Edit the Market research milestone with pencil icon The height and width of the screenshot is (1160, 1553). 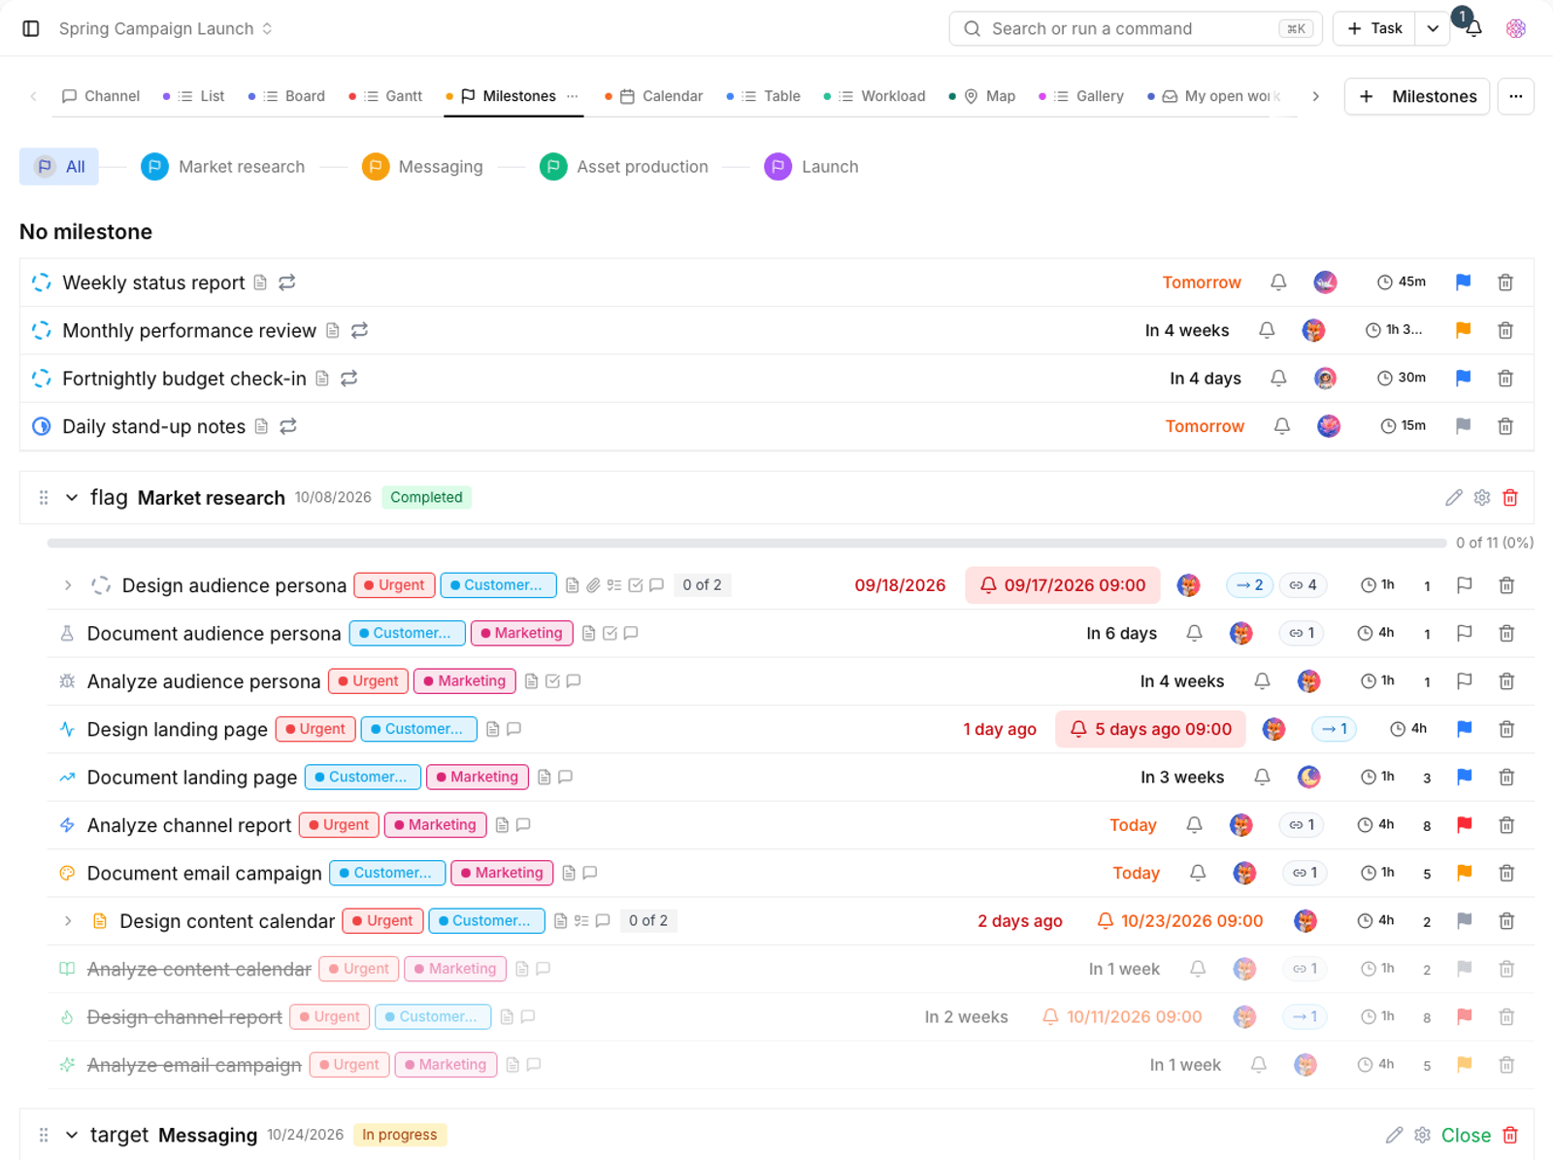pos(1453,498)
